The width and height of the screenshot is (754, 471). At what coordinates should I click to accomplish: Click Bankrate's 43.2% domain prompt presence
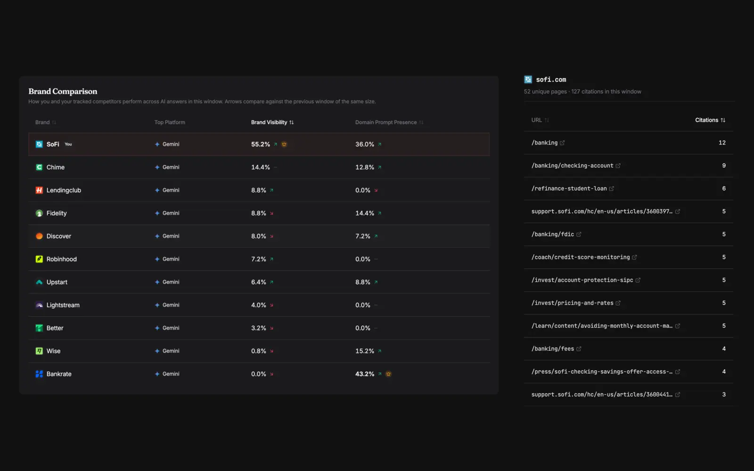[x=365, y=374]
